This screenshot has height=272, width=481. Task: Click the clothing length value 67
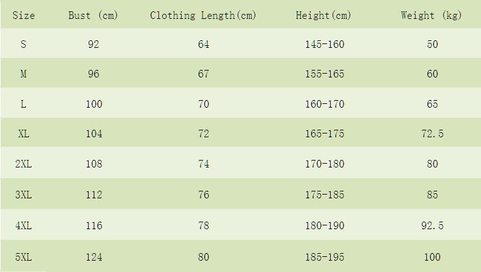203,74
